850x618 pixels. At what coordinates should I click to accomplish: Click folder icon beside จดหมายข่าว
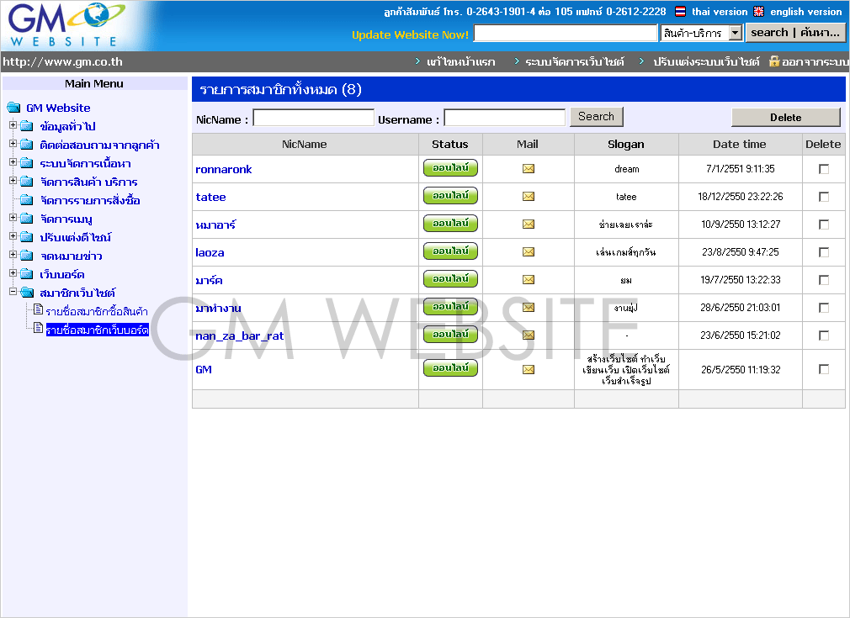click(x=27, y=256)
